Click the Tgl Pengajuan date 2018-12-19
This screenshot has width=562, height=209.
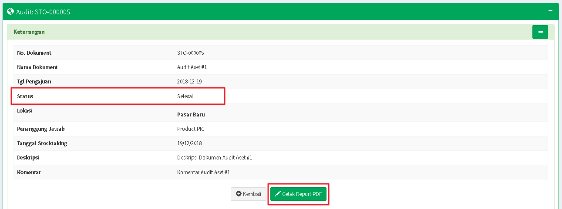(189, 82)
